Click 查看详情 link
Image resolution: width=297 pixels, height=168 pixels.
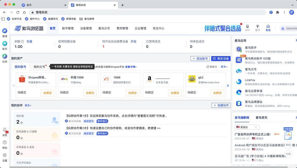coord(131,67)
